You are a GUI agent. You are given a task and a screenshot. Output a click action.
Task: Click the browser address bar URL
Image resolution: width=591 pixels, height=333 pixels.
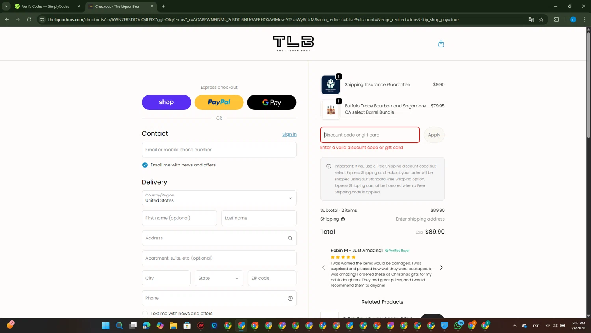(x=253, y=19)
